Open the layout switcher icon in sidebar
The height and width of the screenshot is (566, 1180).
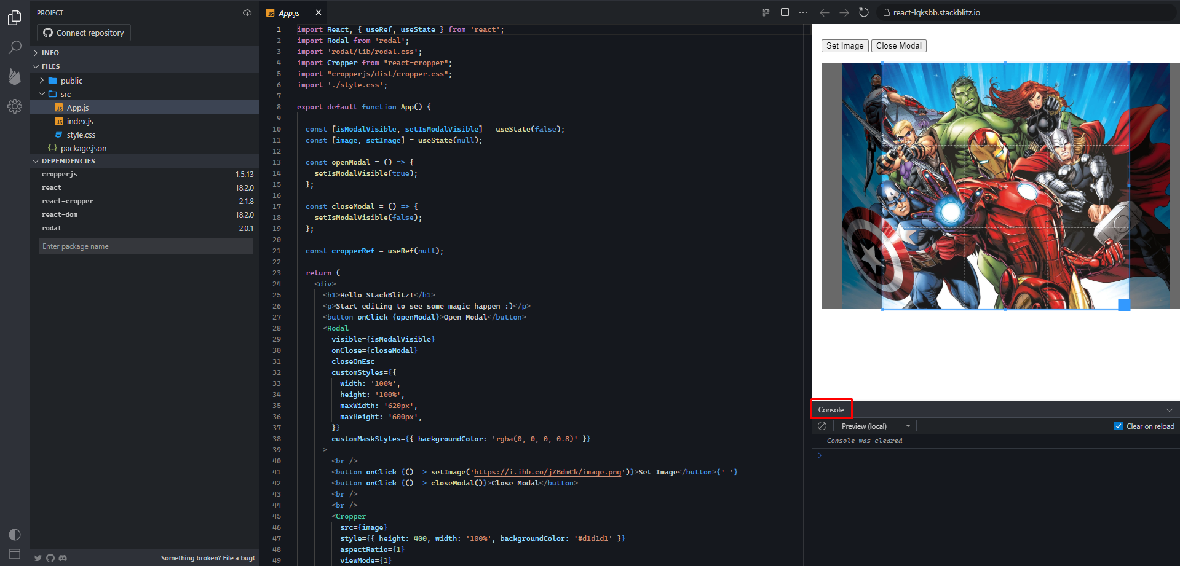(x=15, y=554)
